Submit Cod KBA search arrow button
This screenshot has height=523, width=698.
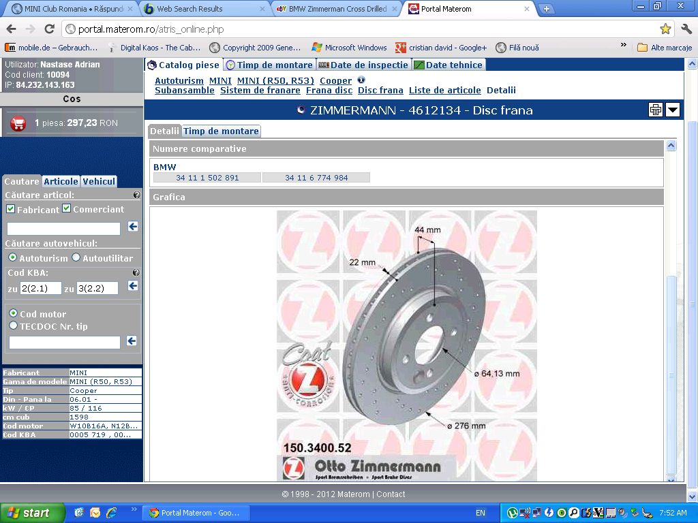click(133, 285)
